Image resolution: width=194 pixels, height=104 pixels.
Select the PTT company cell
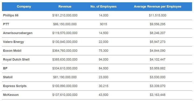click(6, 24)
